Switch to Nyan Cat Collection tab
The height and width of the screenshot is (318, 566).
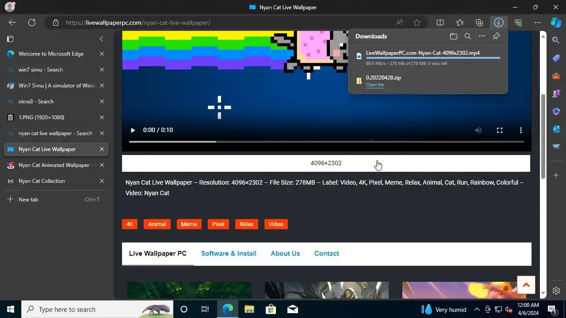point(56,181)
